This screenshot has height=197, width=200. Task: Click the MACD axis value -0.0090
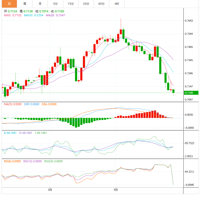pyautogui.click(x=189, y=128)
